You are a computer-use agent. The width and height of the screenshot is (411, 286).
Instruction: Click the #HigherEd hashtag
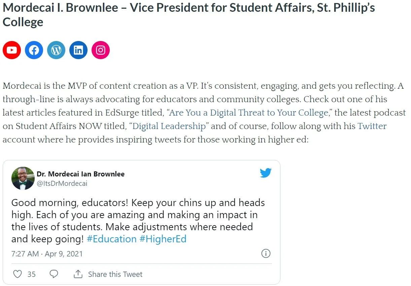(x=163, y=239)
